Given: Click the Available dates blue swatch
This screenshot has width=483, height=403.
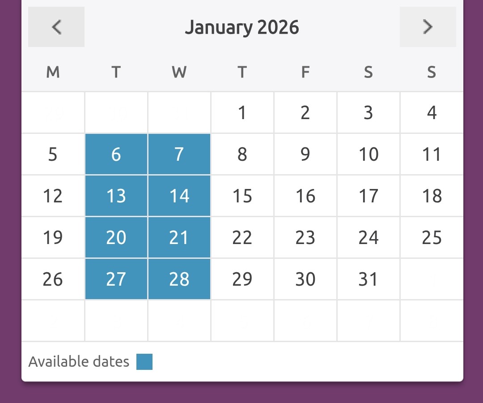Looking at the screenshot, I should (144, 362).
